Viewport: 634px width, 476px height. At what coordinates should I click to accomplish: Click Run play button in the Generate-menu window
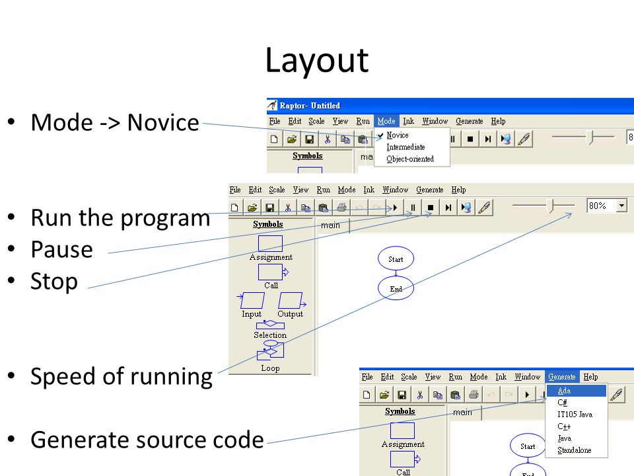pyautogui.click(x=527, y=395)
